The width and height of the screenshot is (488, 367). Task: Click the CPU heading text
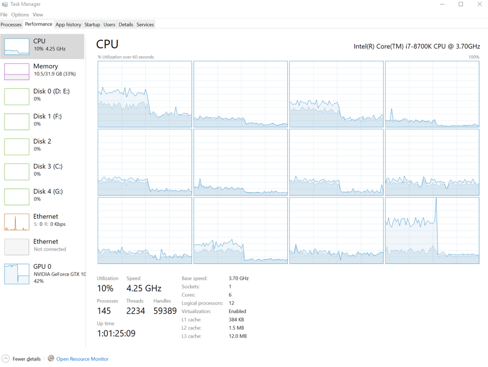tap(107, 44)
